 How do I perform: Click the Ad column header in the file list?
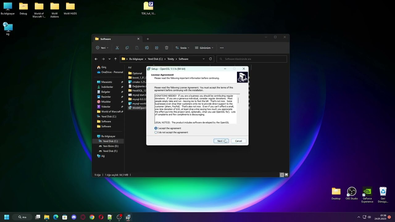[x=130, y=67]
